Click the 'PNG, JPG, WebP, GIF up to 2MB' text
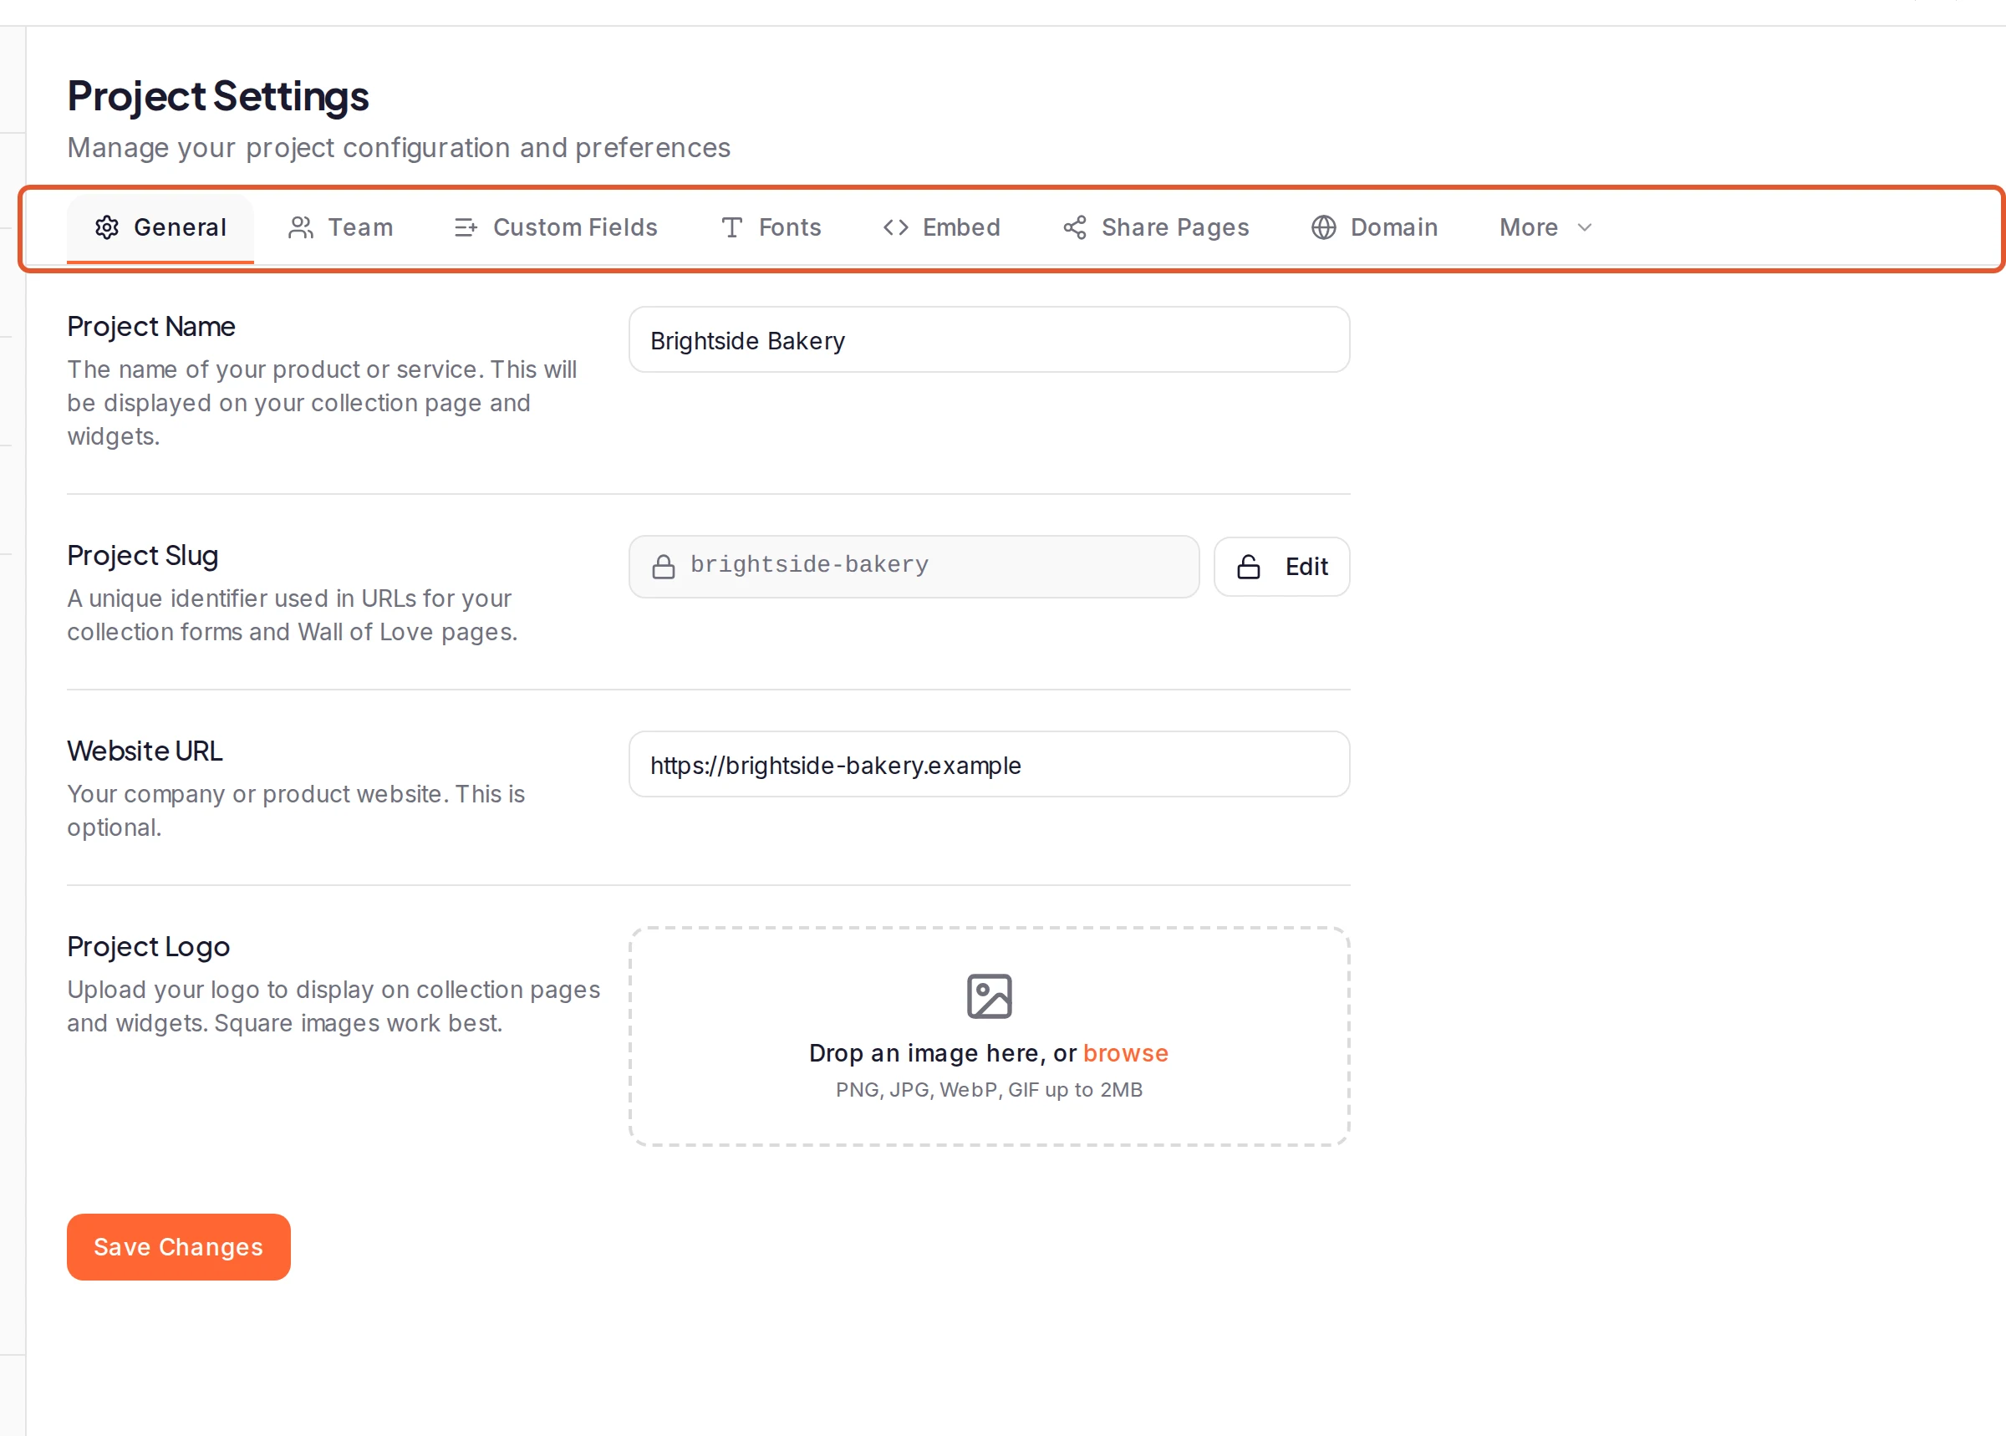This screenshot has height=1436, width=2006. click(x=990, y=1089)
